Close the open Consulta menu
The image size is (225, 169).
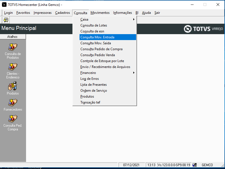(x=80, y=13)
